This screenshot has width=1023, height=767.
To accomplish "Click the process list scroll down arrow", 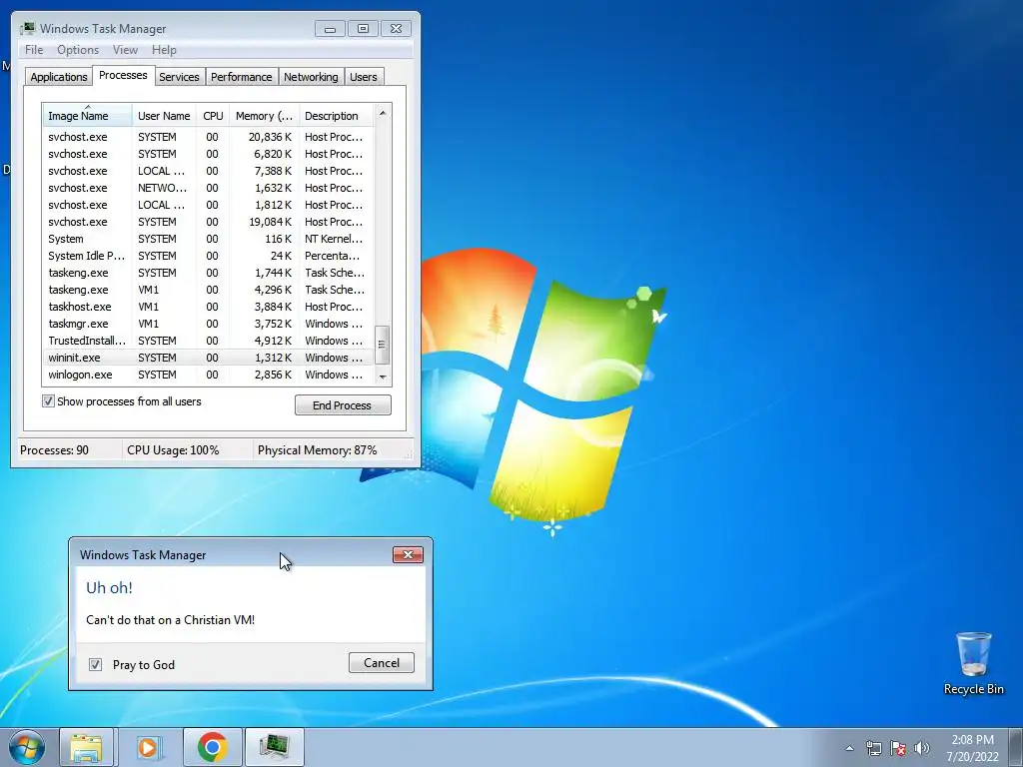I will (x=383, y=377).
